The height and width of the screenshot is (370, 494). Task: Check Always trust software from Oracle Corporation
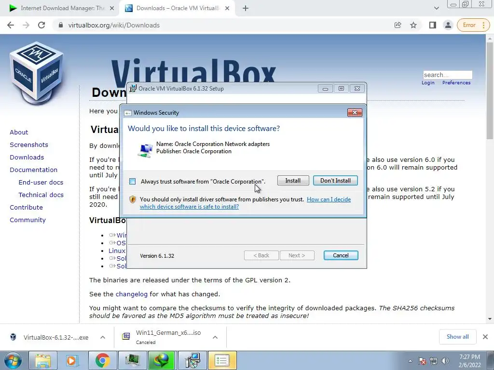tap(133, 182)
